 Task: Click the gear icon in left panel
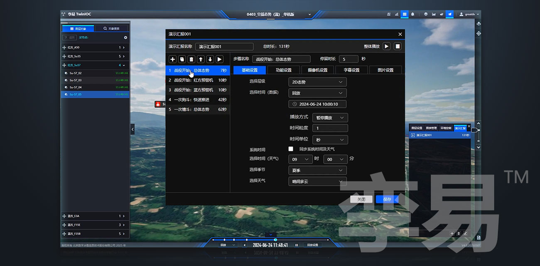[x=125, y=37]
